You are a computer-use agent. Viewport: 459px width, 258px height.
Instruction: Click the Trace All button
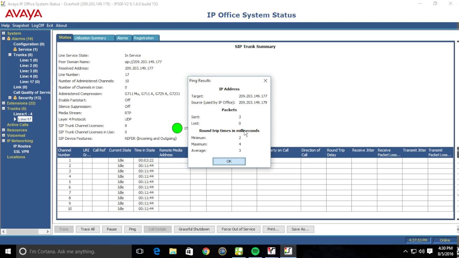(87, 229)
